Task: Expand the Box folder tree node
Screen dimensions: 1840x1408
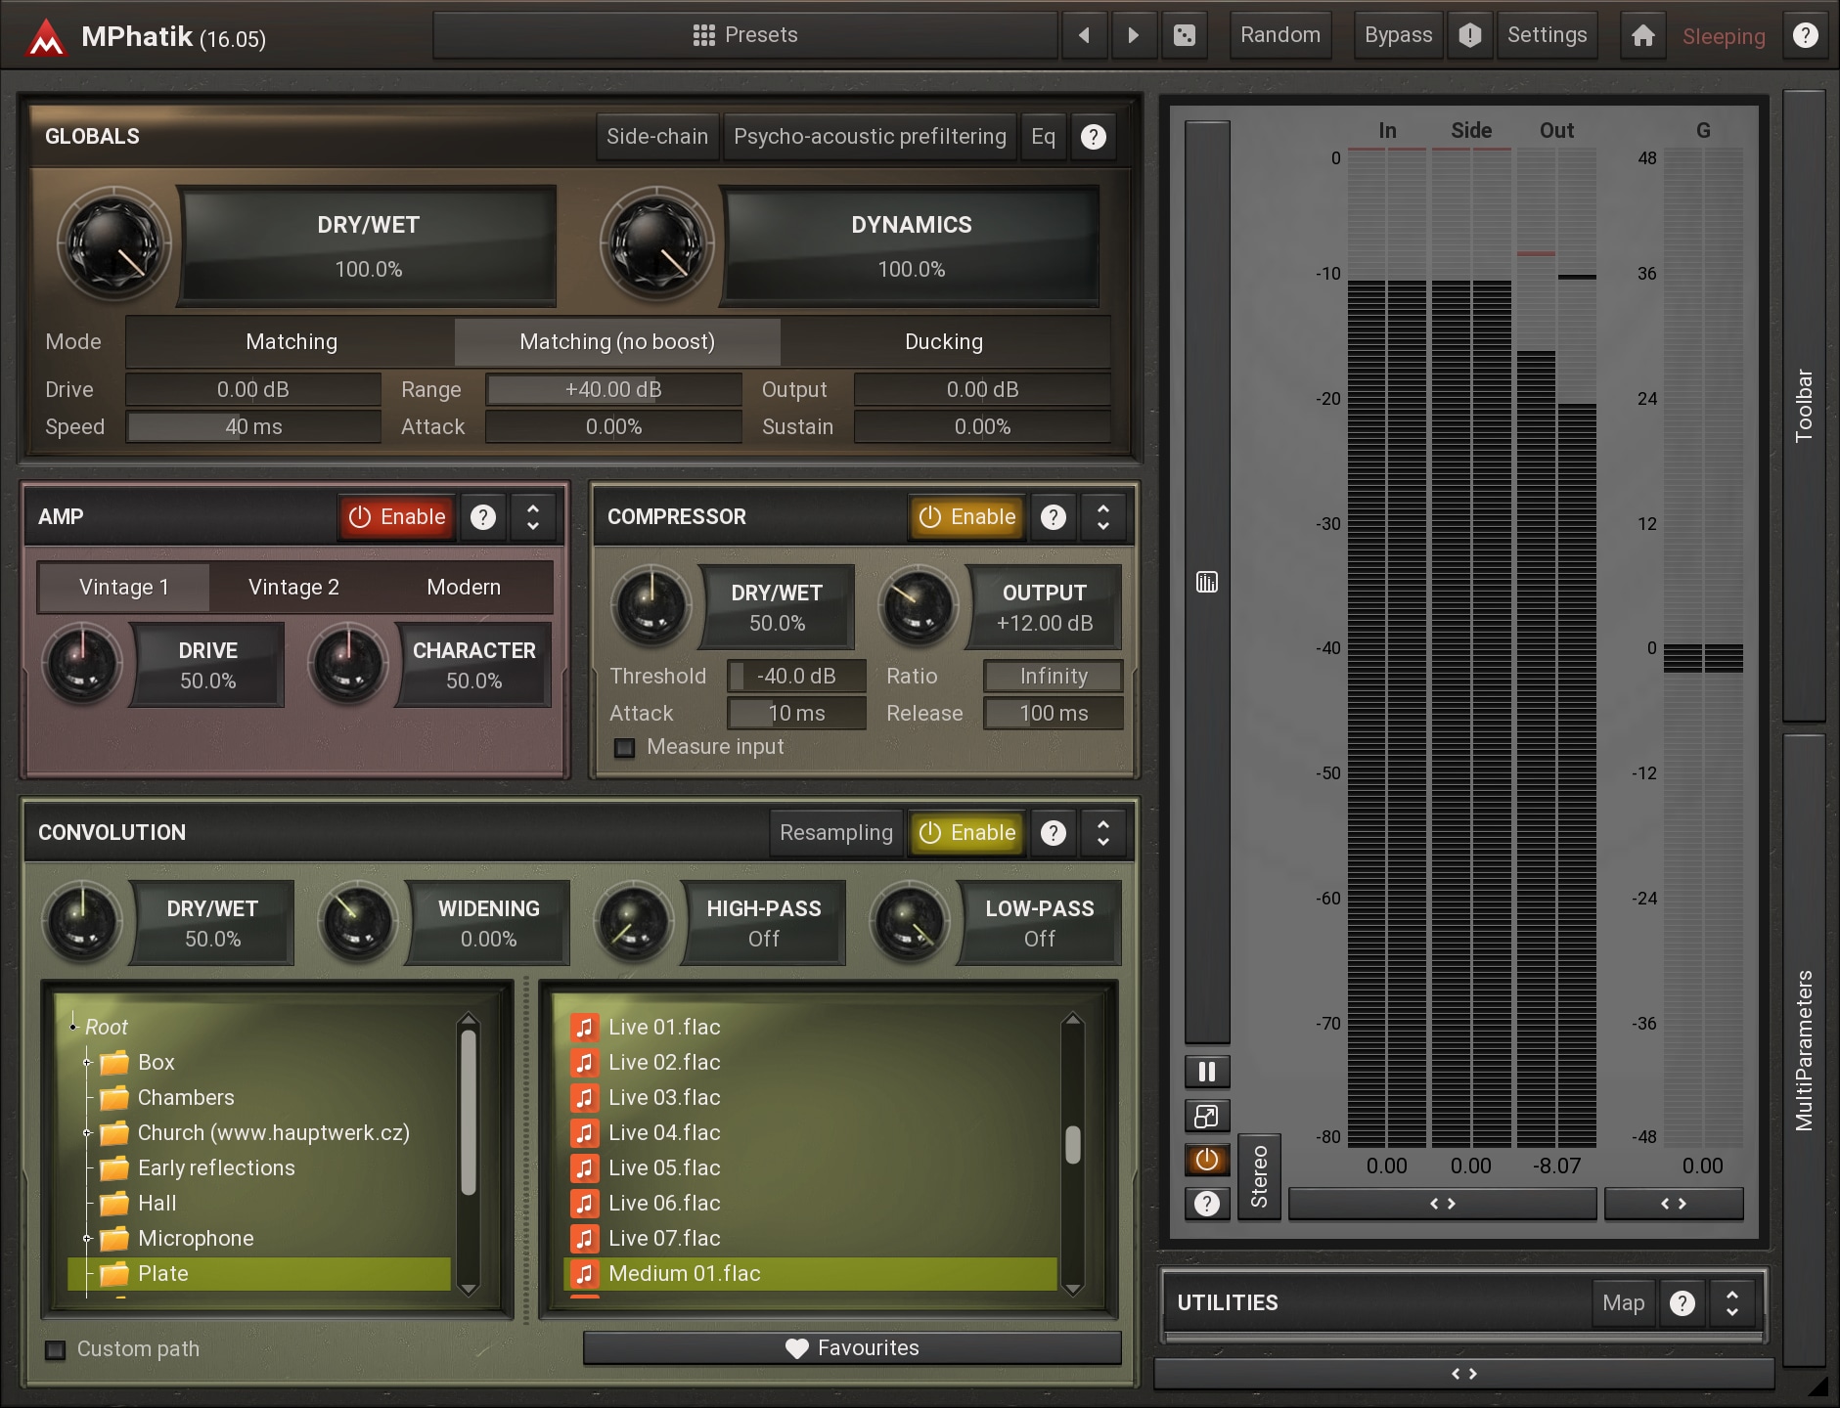Action: click(87, 1062)
